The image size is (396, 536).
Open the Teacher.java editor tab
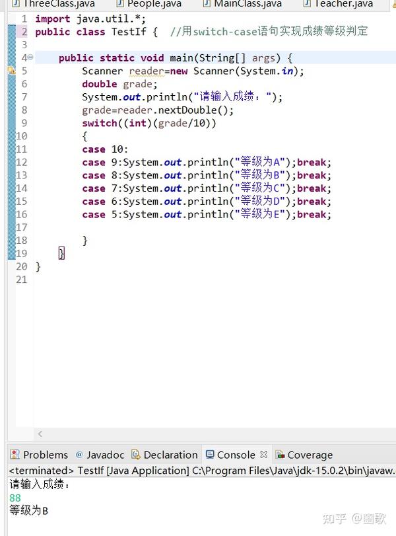tap(339, 4)
